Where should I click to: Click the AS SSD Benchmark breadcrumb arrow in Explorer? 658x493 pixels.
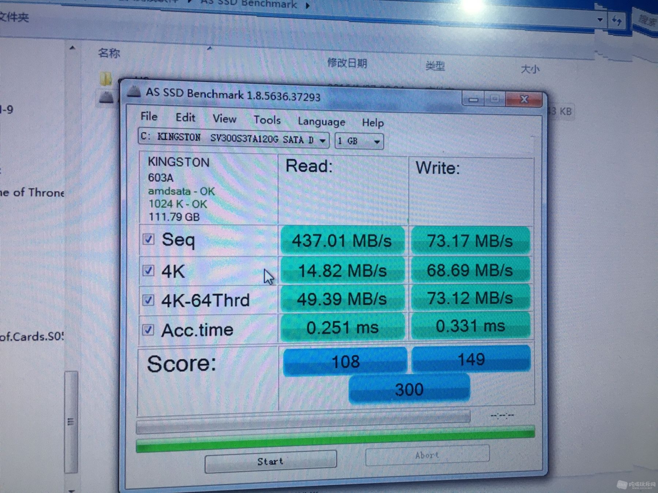point(308,5)
